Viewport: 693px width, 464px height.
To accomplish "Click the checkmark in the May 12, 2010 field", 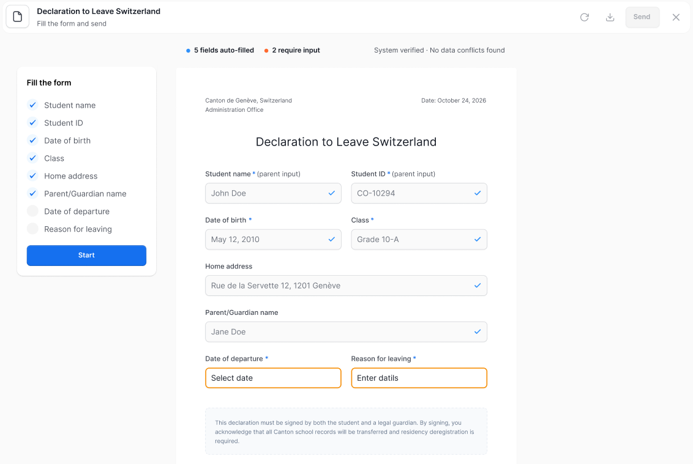I will click(x=331, y=239).
